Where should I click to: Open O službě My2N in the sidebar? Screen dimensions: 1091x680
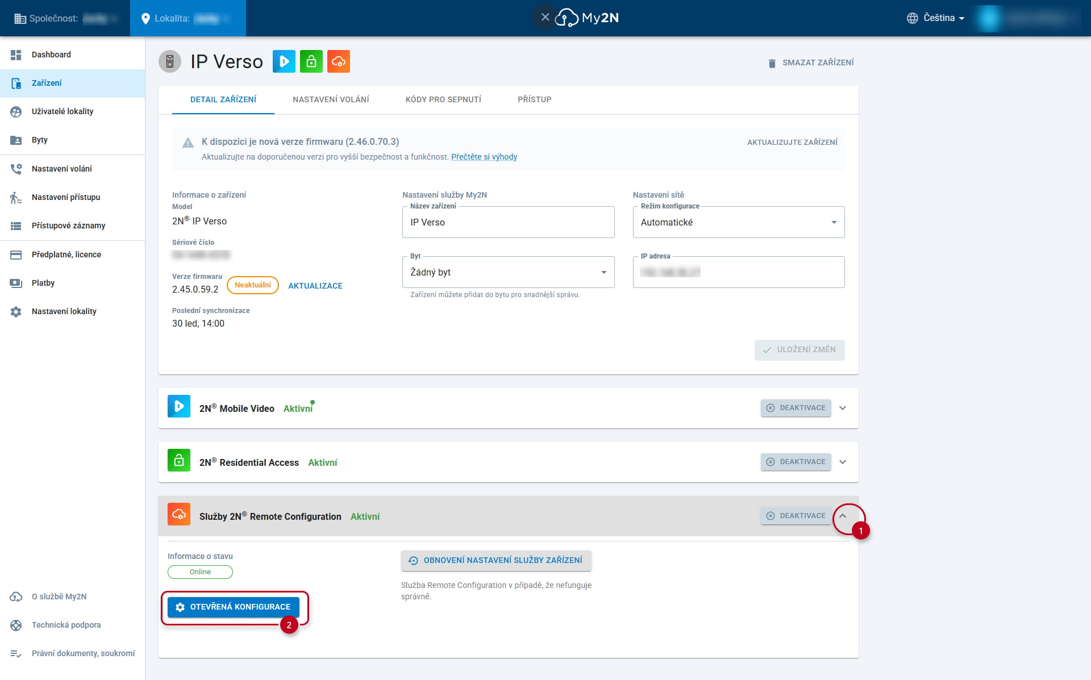pyautogui.click(x=72, y=596)
